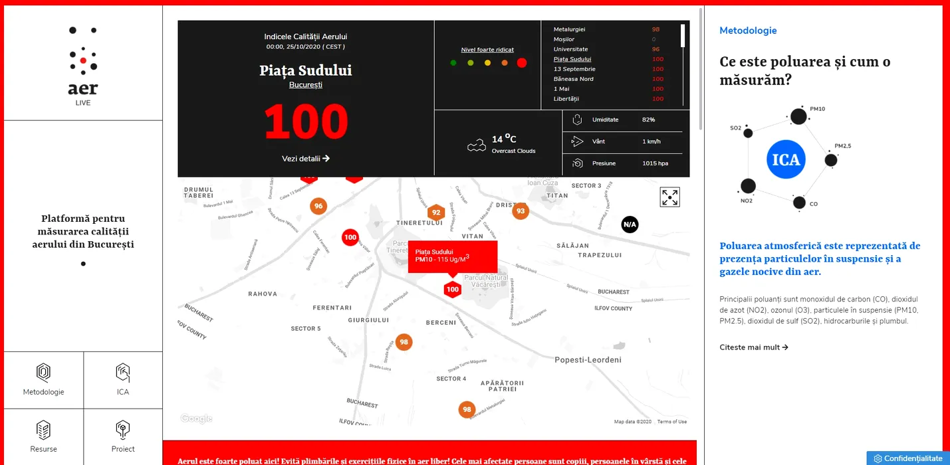Click the fullscreen map expand icon

pos(669,197)
